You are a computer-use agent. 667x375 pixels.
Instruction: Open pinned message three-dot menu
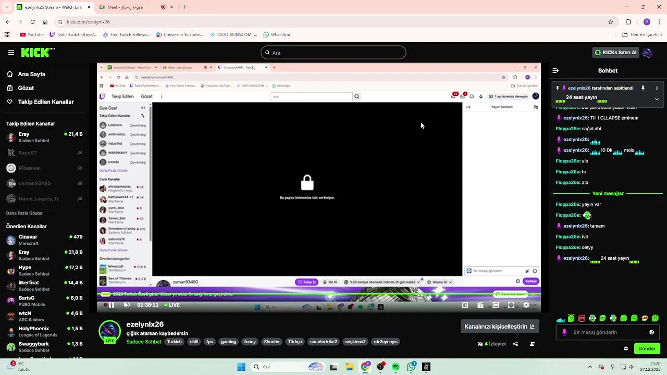pos(657,88)
